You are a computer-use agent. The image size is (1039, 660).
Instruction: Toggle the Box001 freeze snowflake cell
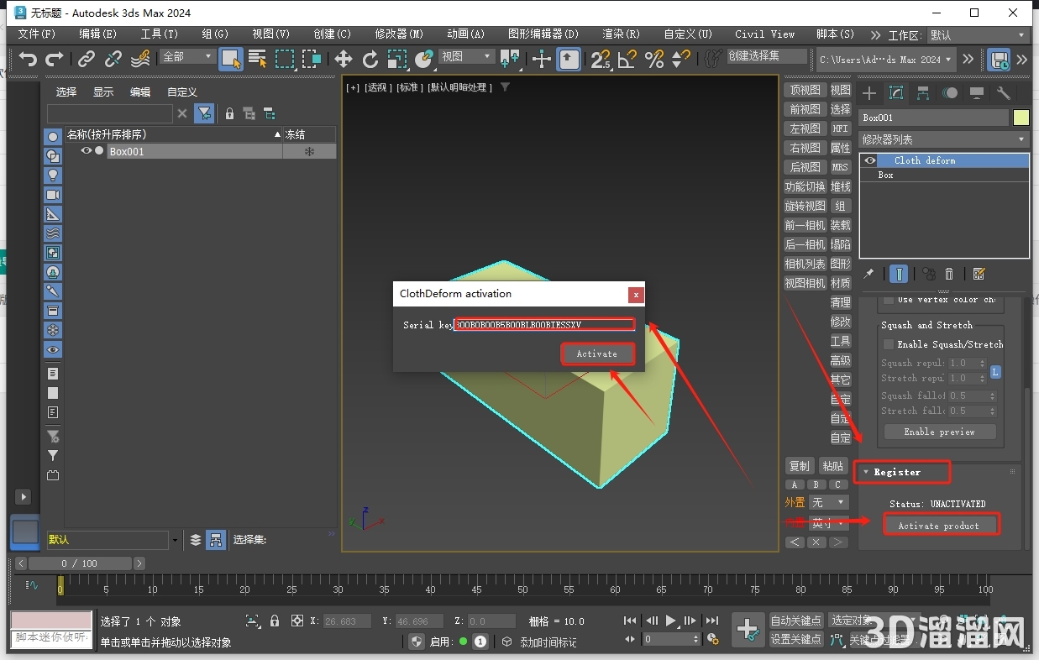[309, 152]
